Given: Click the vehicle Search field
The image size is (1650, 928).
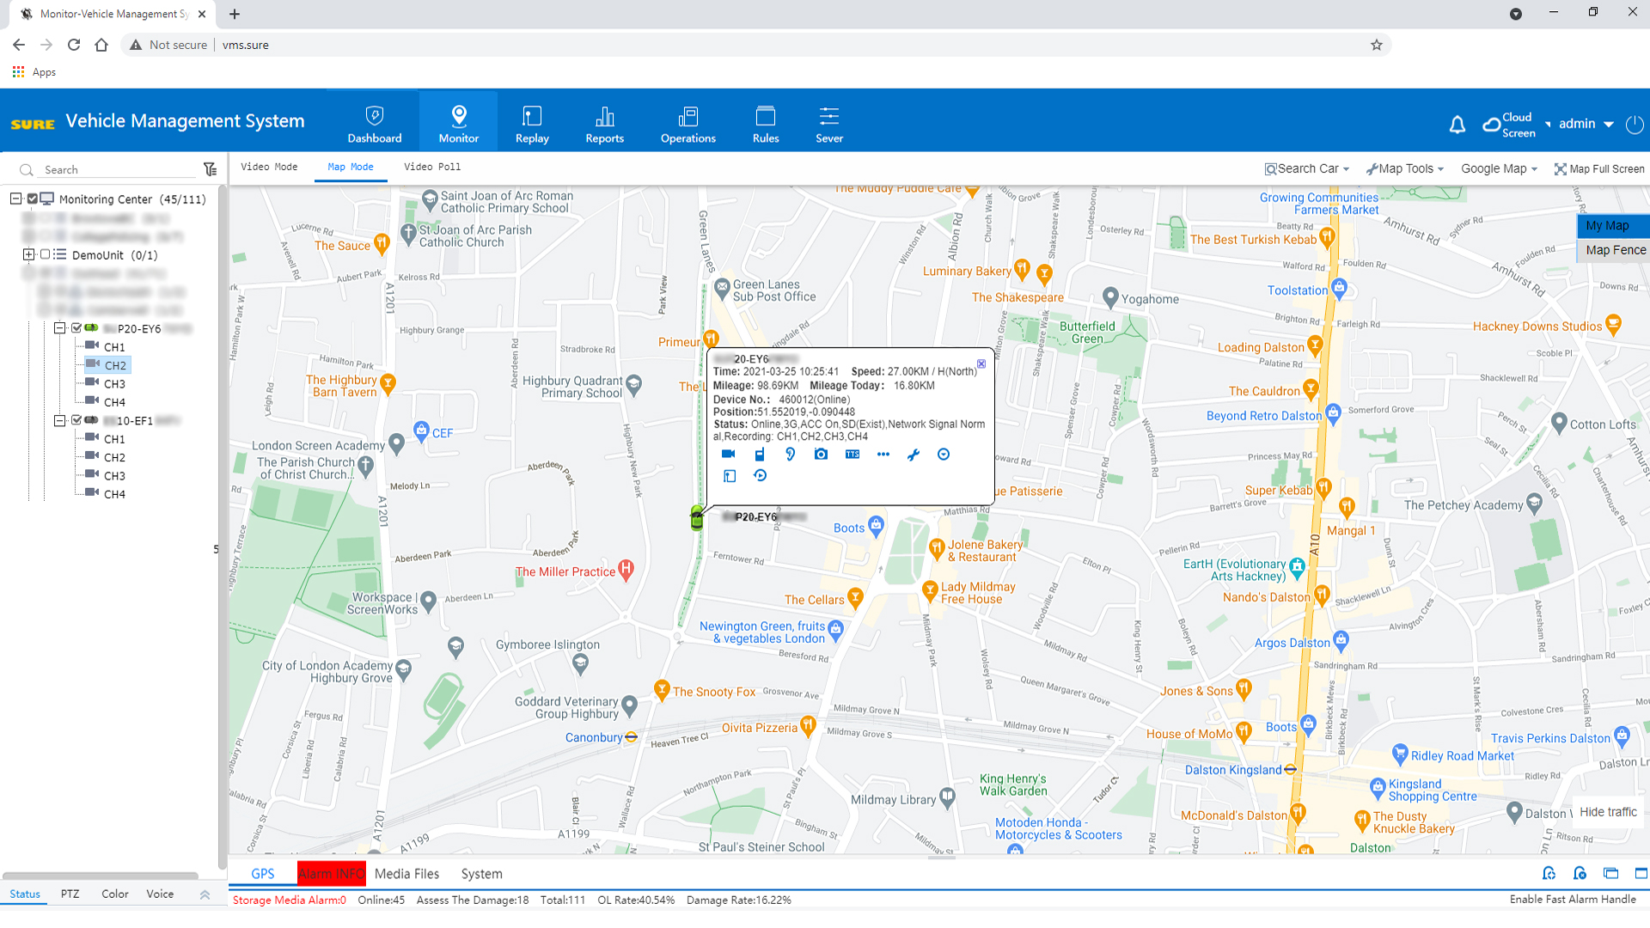Looking at the screenshot, I should click(x=116, y=169).
